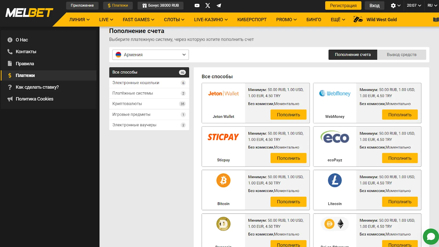Viewport: 439px width, 247px height.
Task: Open the 20:07 time zone dropdown
Action: [414, 5]
